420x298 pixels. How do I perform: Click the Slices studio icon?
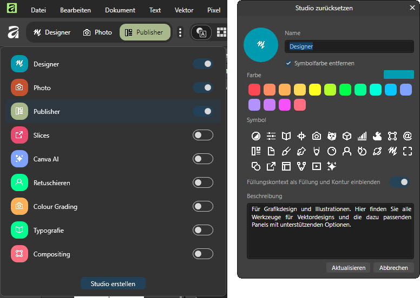click(x=19, y=135)
